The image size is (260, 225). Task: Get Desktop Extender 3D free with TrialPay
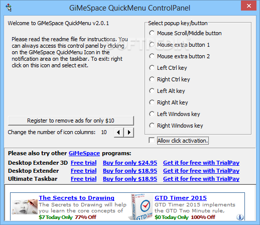(201, 163)
